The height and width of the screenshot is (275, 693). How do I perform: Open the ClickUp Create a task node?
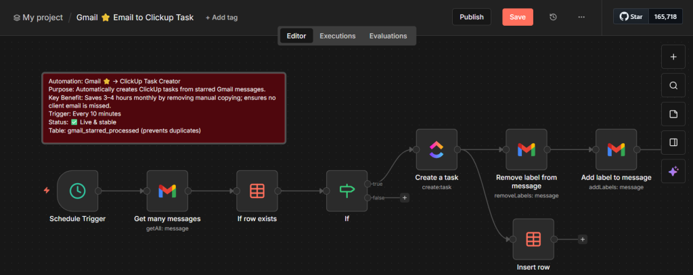pyautogui.click(x=437, y=149)
